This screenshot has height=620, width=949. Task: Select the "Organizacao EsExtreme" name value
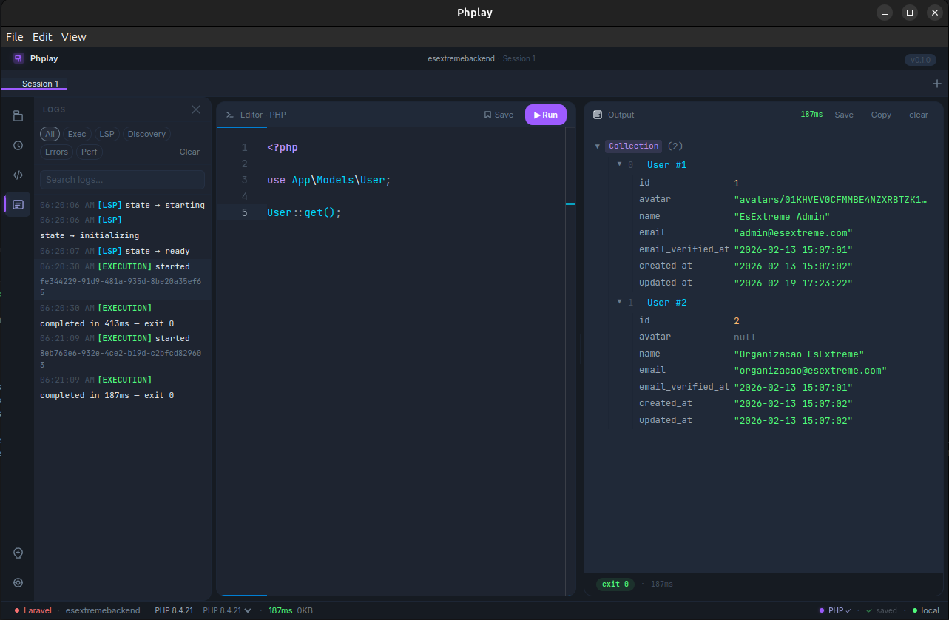(799, 354)
